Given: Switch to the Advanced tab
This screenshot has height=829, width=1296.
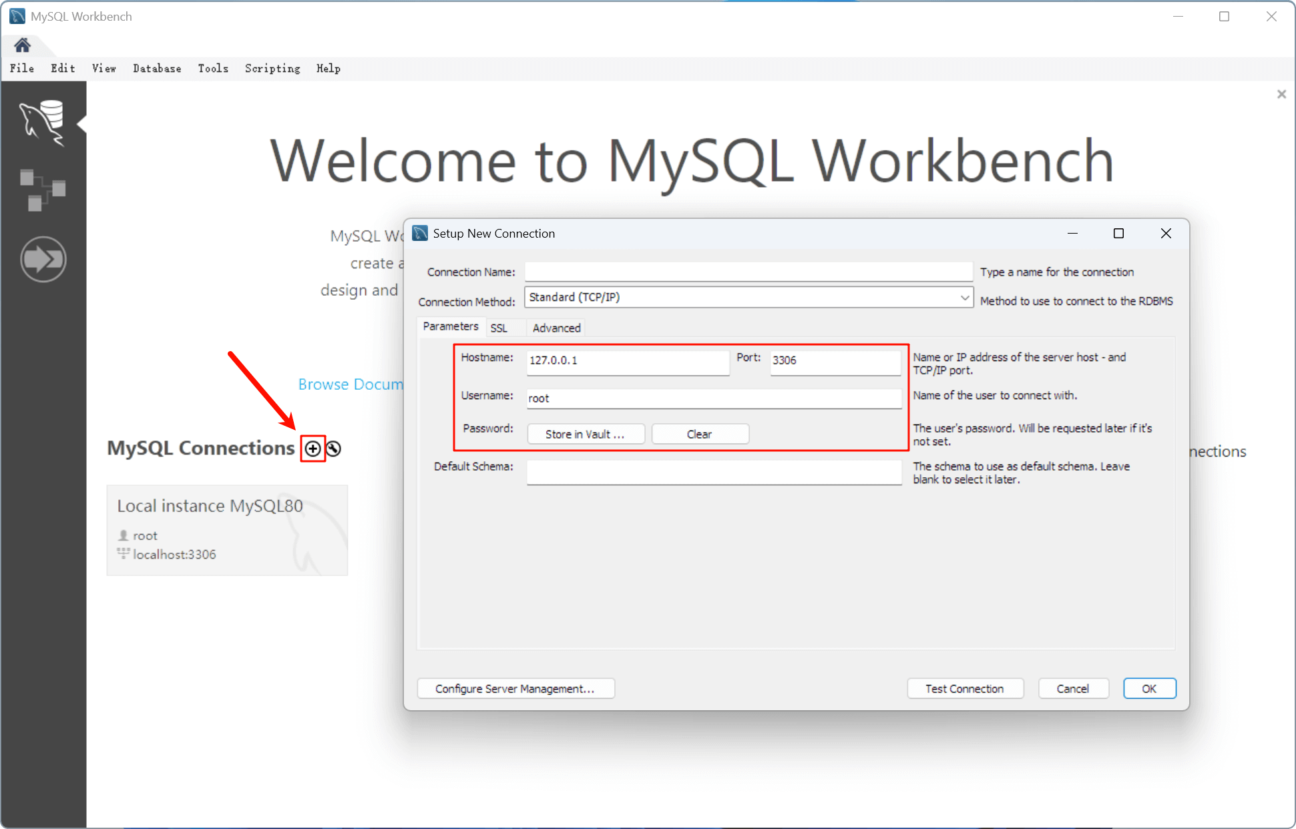Looking at the screenshot, I should (556, 328).
